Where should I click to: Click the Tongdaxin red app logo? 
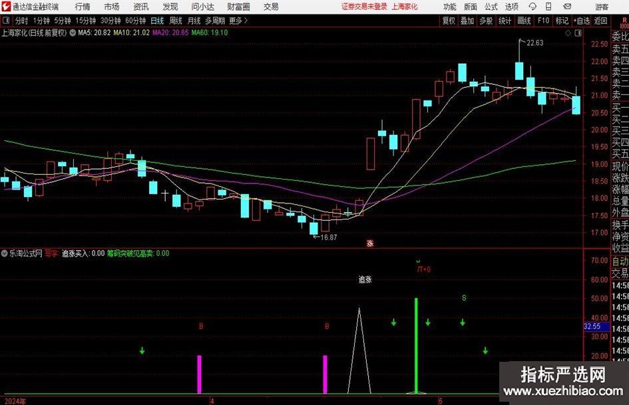coord(6,7)
